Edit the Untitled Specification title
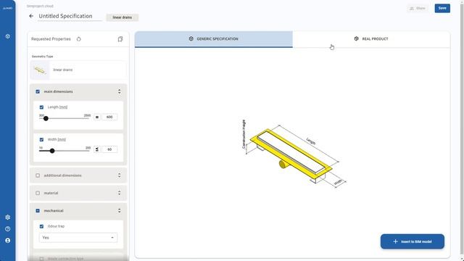This screenshot has height=261, width=464. click(x=70, y=16)
